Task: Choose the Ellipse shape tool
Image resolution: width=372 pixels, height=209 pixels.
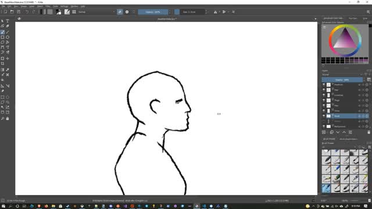Action: [8, 37]
